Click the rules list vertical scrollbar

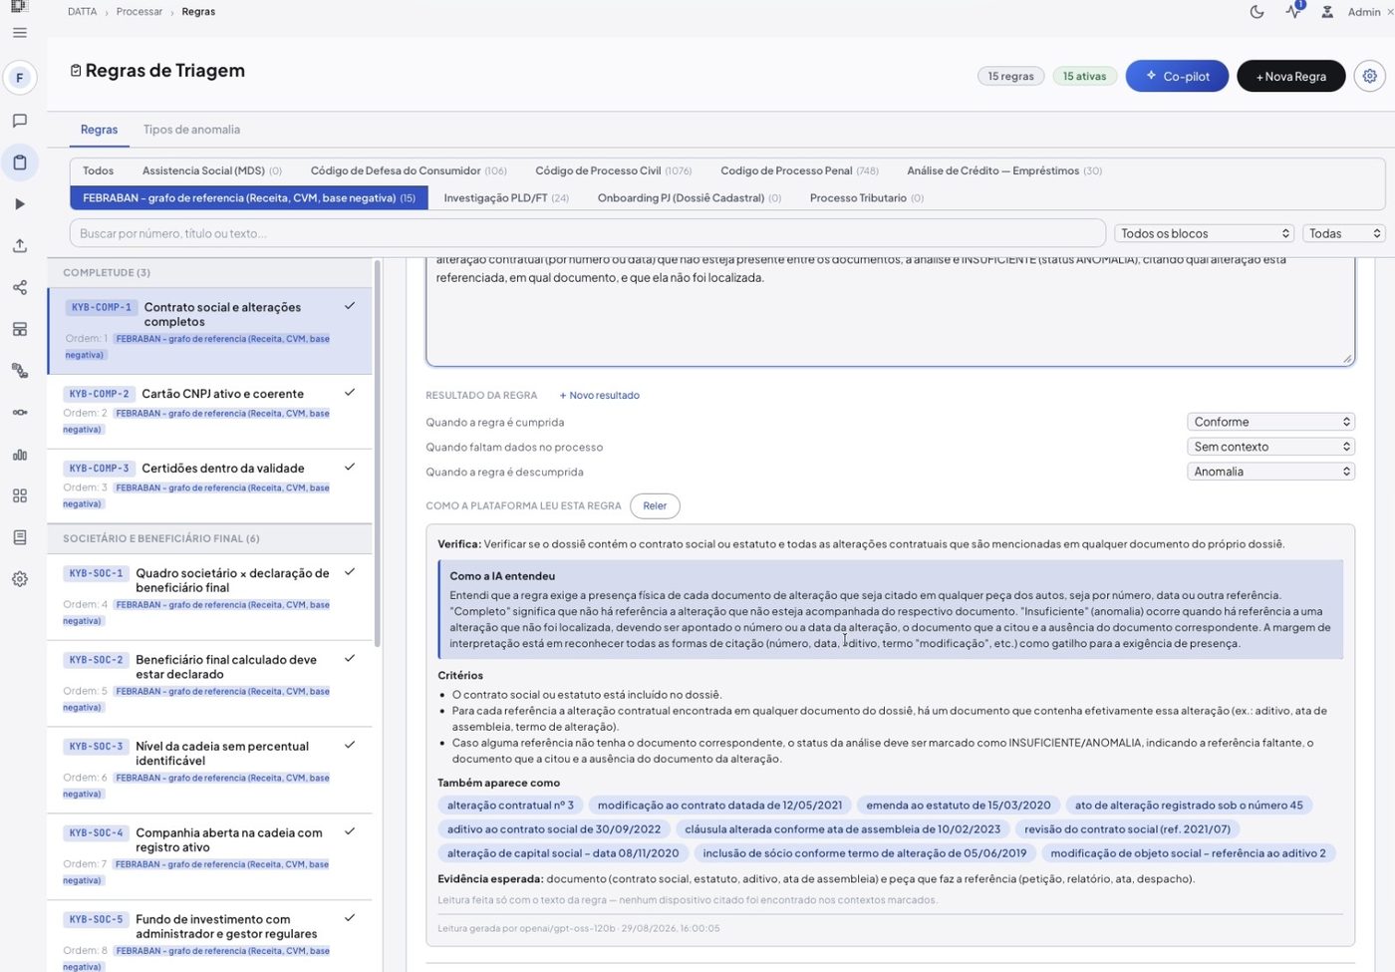pyautogui.click(x=378, y=454)
